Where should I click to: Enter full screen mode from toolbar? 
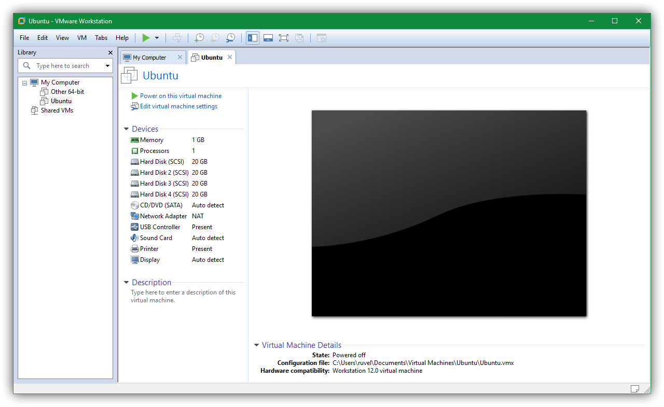tap(283, 38)
